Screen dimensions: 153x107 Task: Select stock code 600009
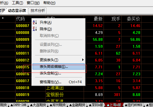click(x=23, y=39)
